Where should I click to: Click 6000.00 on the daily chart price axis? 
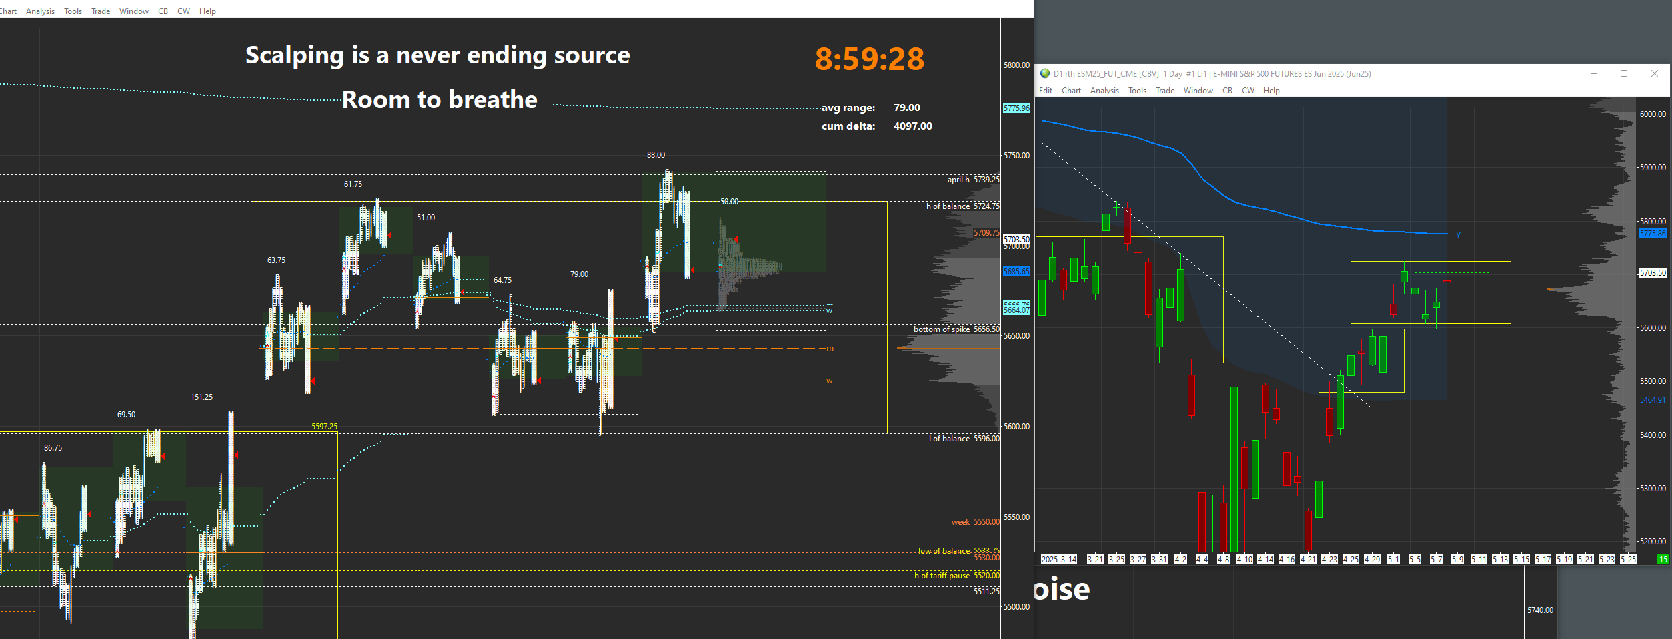[1653, 114]
